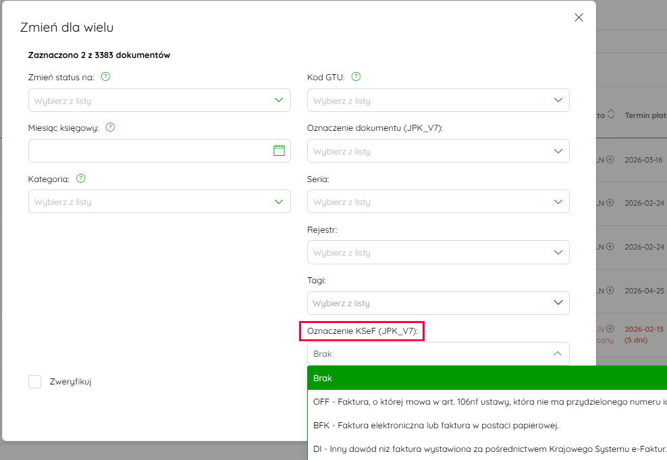667x460 pixels.
Task: Collapse the Oznaczenie KSeF dropdown showing Brak
Action: [438, 353]
